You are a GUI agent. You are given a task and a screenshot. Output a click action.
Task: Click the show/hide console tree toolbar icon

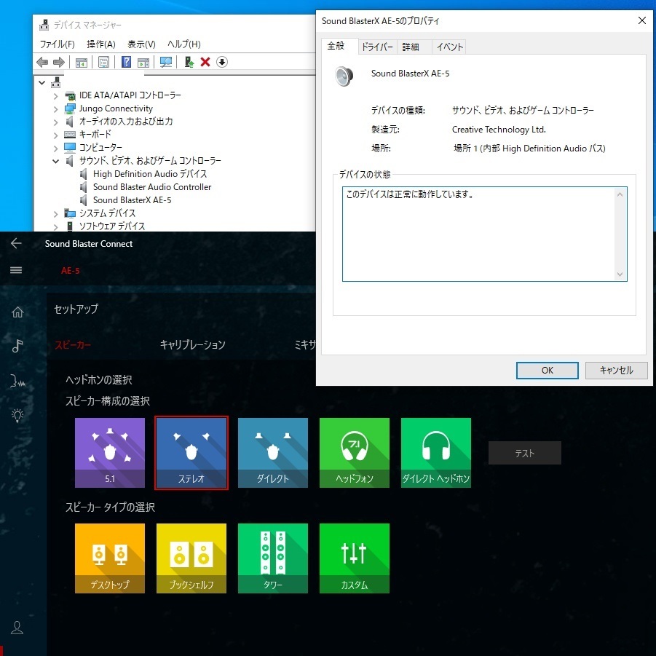pyautogui.click(x=81, y=63)
